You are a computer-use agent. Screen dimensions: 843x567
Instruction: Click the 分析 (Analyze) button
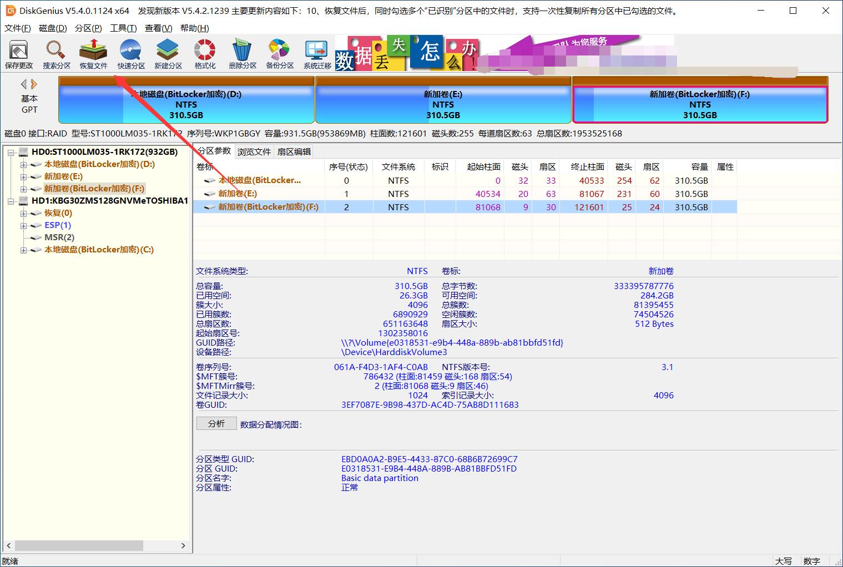pos(216,423)
